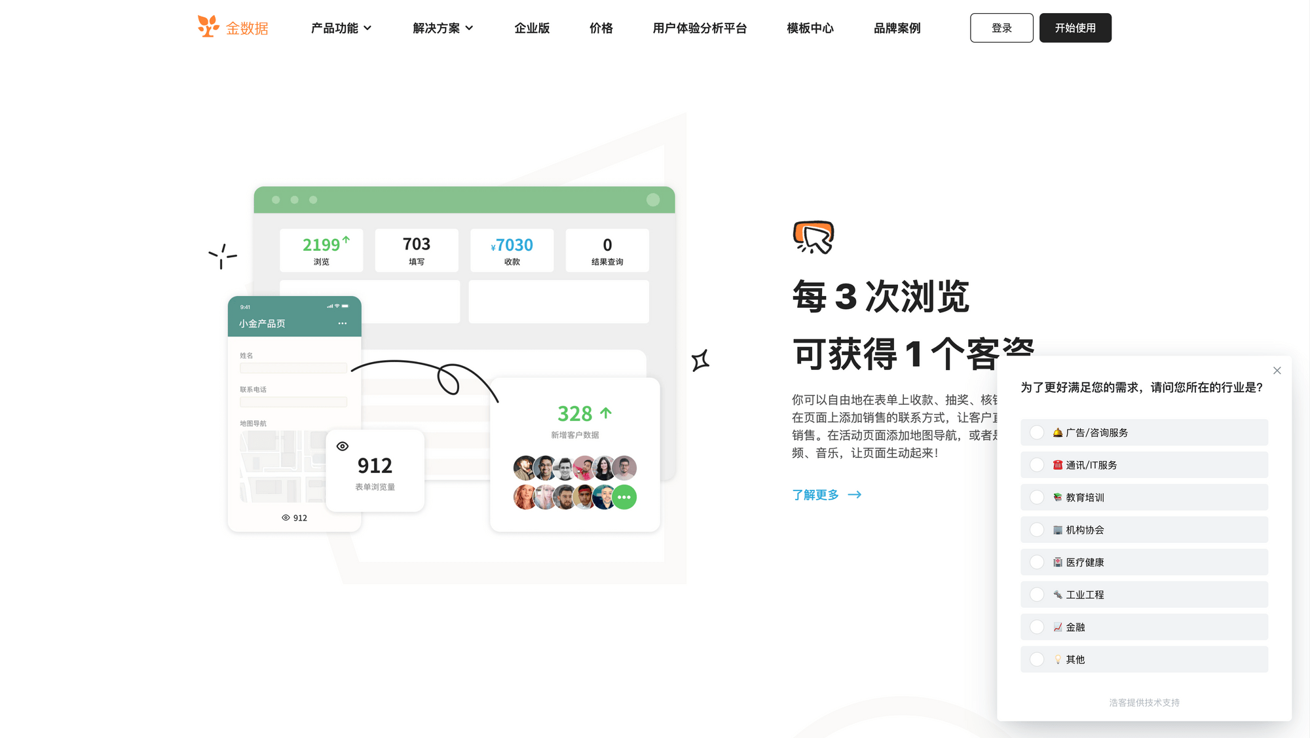This screenshot has width=1310, height=738.
Task: Expand the 产品功能 dropdown
Action: pos(341,28)
